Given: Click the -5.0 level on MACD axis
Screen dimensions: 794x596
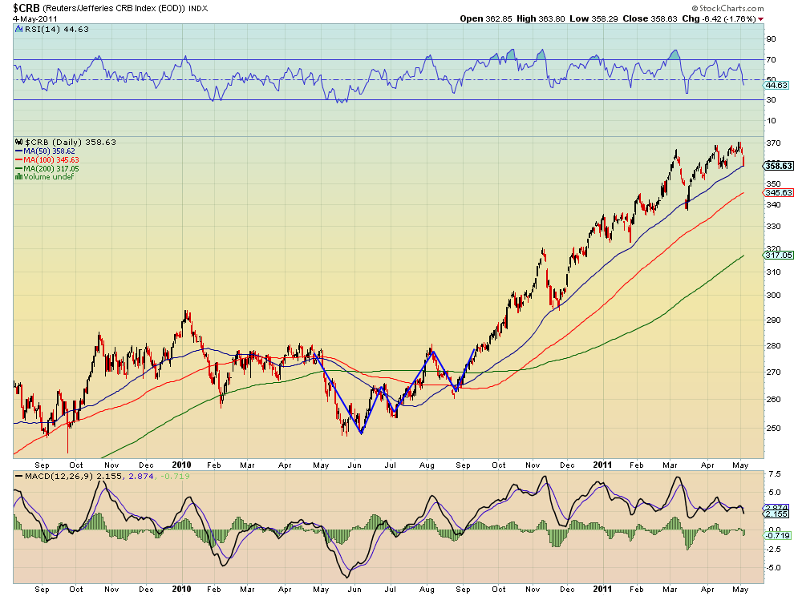Looking at the screenshot, I should coord(772,568).
